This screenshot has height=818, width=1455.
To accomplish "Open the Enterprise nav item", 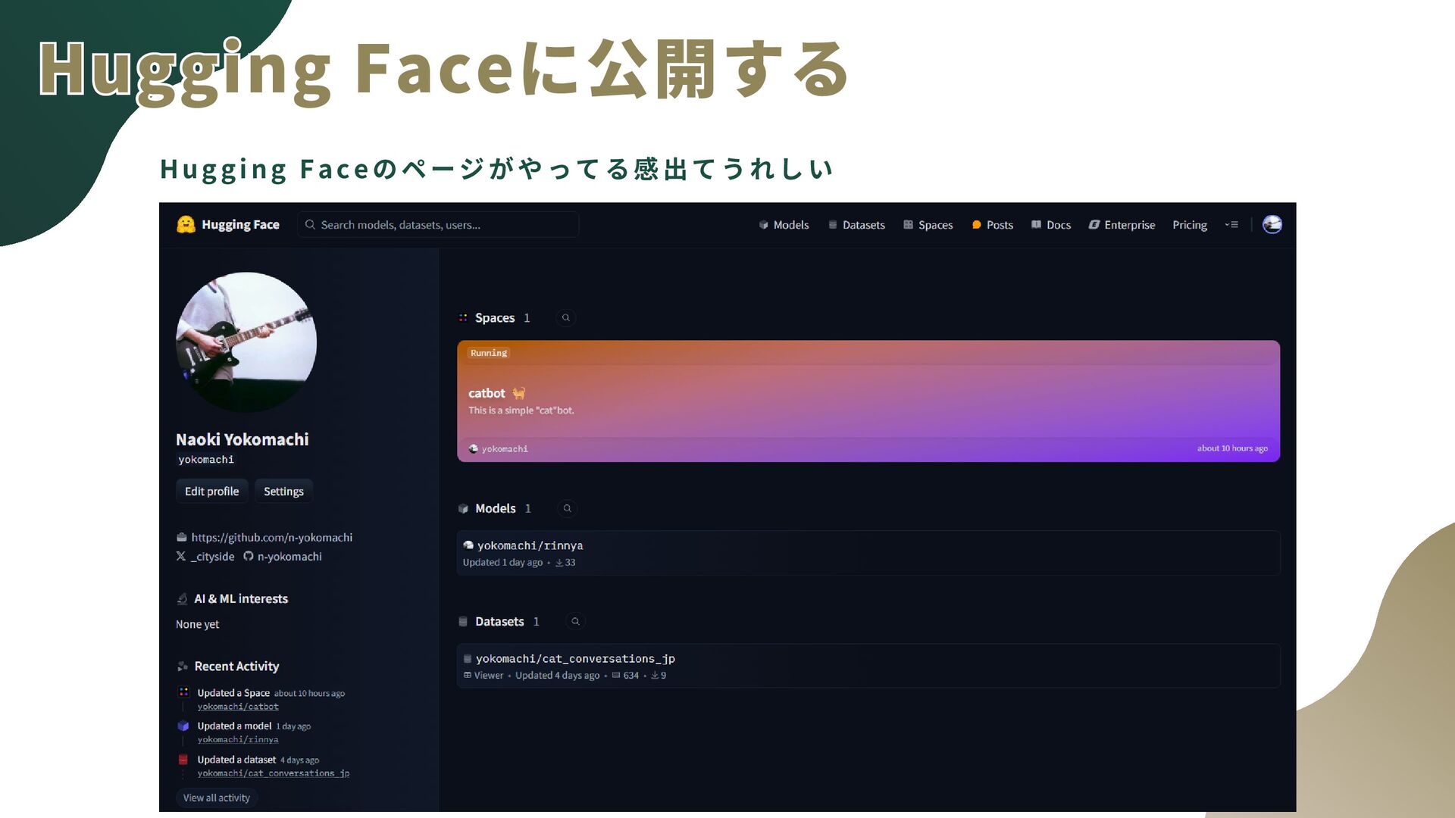I will pos(1122,225).
